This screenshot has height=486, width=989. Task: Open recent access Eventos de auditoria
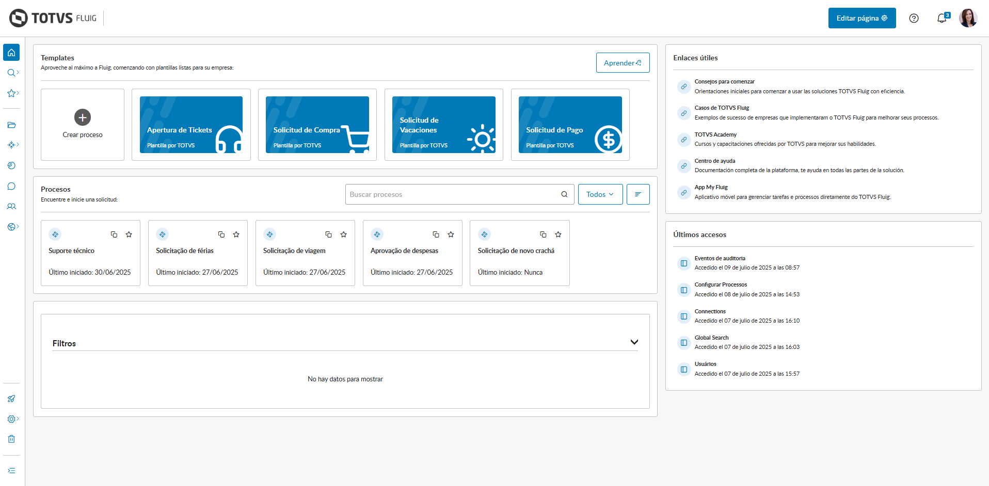click(x=720, y=258)
